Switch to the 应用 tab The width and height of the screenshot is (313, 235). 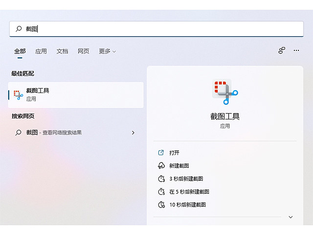coord(41,51)
